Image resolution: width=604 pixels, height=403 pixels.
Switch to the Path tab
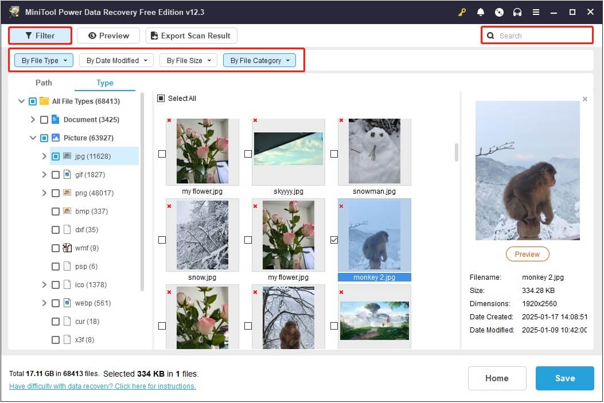(44, 83)
